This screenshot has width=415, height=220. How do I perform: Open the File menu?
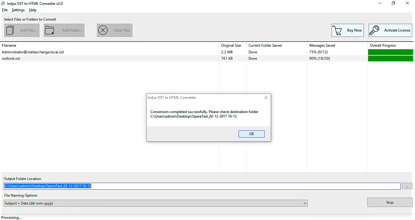[5, 10]
